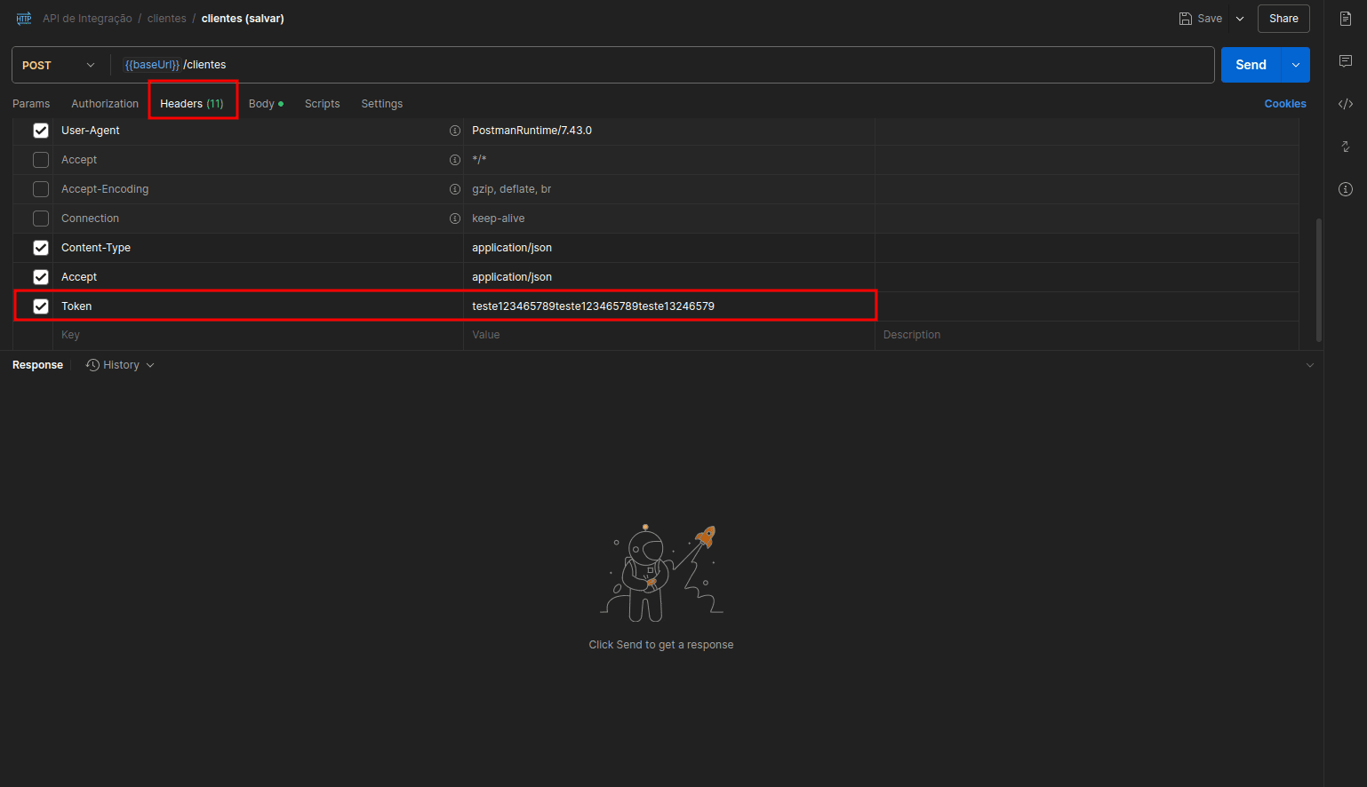Go to API de Integração breadcrumb
Screen dimensions: 1367x787
pos(87,19)
